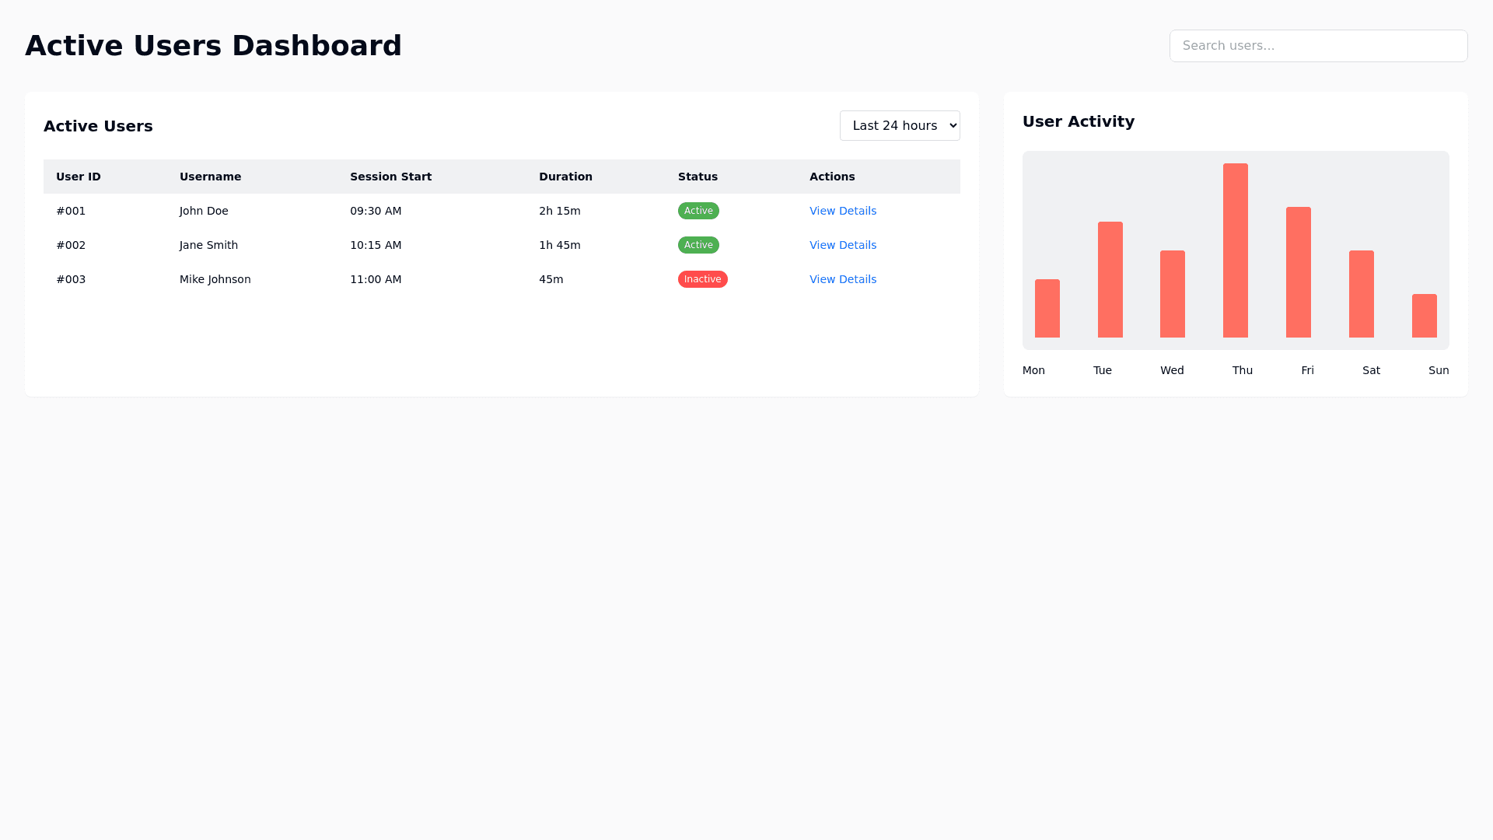Click John Doe's Active status badge
Image resolution: width=1493 pixels, height=840 pixels.
pyautogui.click(x=698, y=211)
